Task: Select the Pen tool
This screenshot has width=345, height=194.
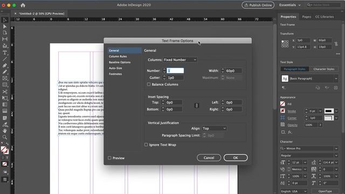Action: 5,66
